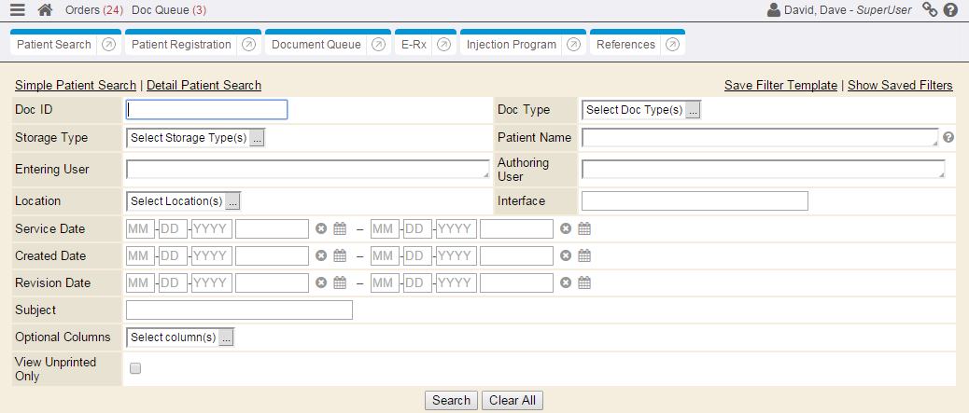Open the hamburger main menu
The image size is (969, 413).
tap(17, 10)
